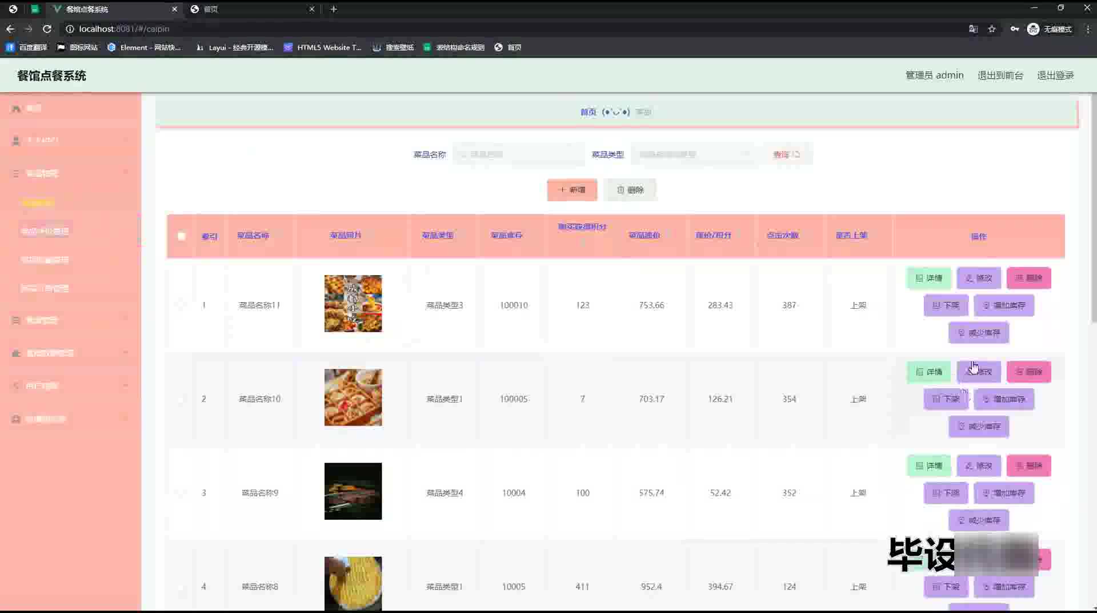Click 增加库存 for 菜品名称8
Viewport: 1097px width, 613px height.
[1004, 587]
